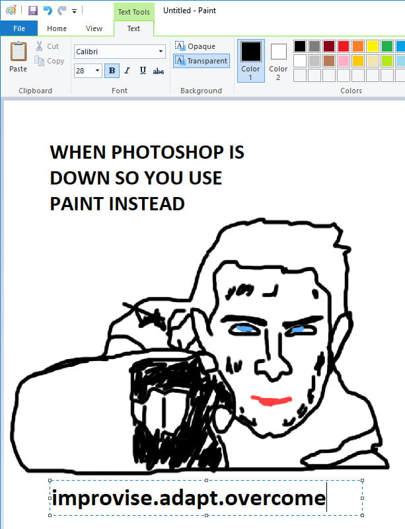Click the top-middle text box handle
The image size is (405, 529).
[x=206, y=481]
